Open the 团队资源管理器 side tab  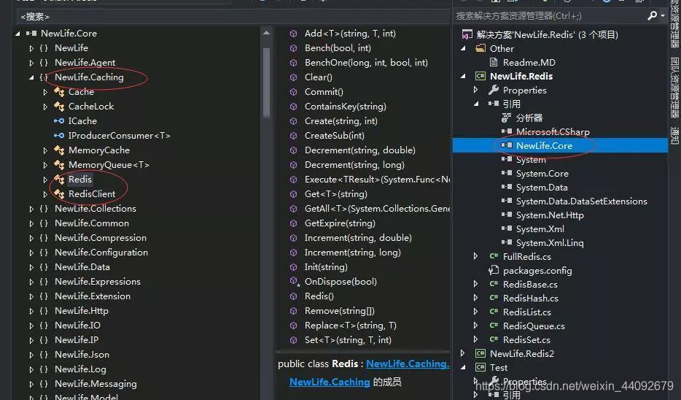(674, 87)
